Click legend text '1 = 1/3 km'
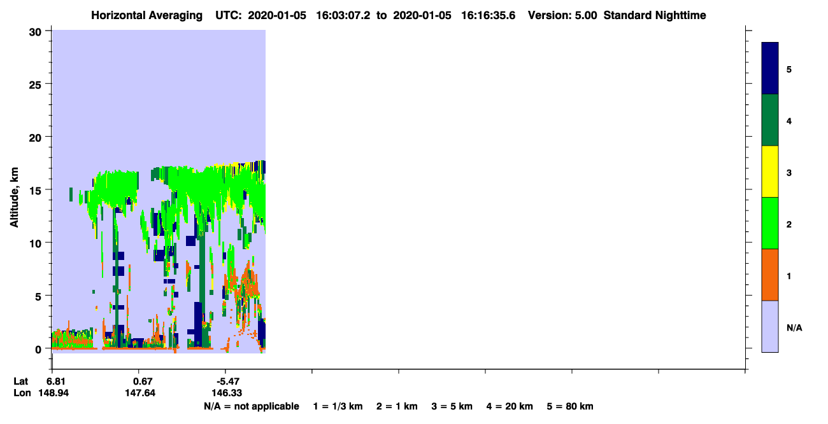The image size is (828, 424). pos(338,406)
